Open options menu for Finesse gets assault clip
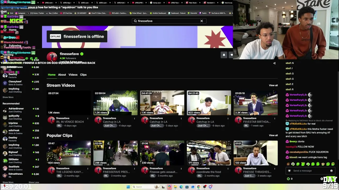The height and width of the screenshot is (190, 339). click(x=181, y=169)
